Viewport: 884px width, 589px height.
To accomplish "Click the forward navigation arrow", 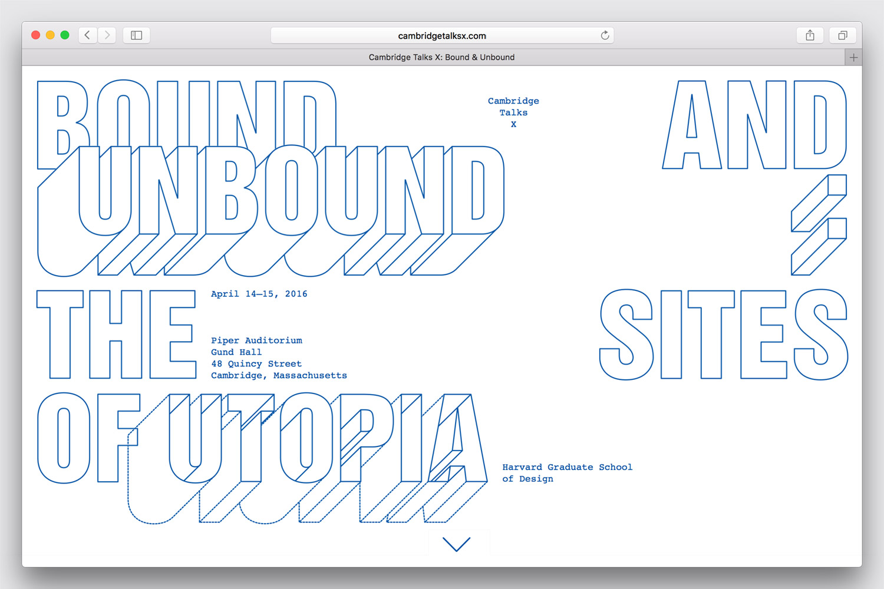I will coord(107,35).
